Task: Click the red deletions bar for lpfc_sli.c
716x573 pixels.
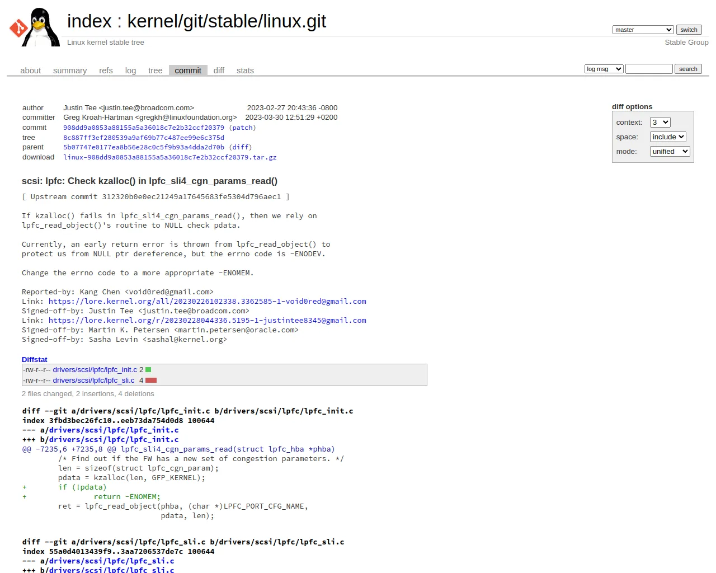Action: [151, 381]
